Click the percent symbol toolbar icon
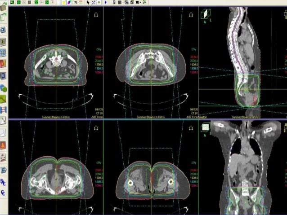Viewport: 287px width, 215px height. coord(75,2)
